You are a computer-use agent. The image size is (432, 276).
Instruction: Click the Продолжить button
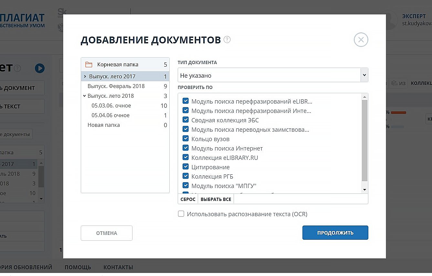[335, 233]
